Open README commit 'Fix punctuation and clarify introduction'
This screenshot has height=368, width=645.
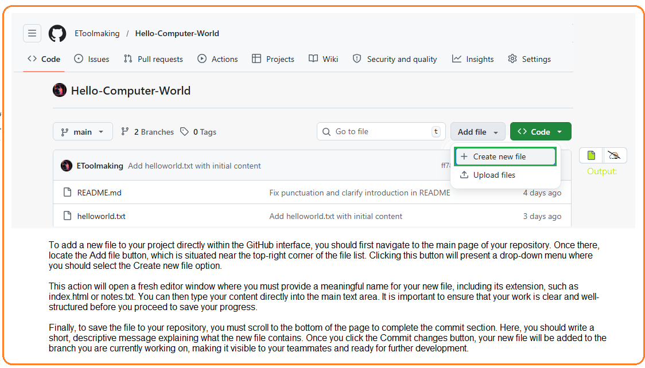(360, 193)
